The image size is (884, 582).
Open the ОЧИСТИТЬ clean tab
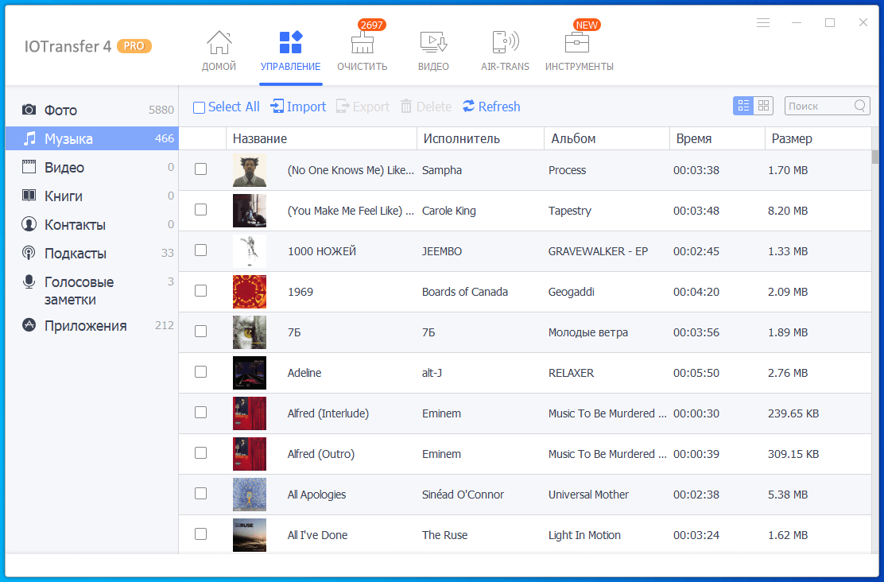[362, 52]
